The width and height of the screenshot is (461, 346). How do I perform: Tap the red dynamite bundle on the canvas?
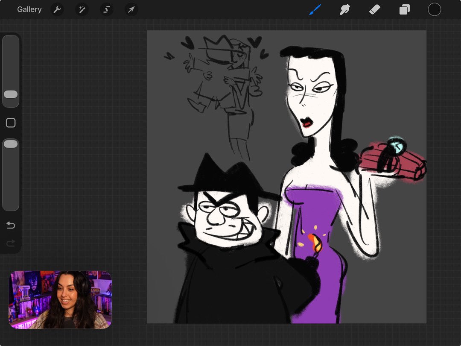click(393, 160)
